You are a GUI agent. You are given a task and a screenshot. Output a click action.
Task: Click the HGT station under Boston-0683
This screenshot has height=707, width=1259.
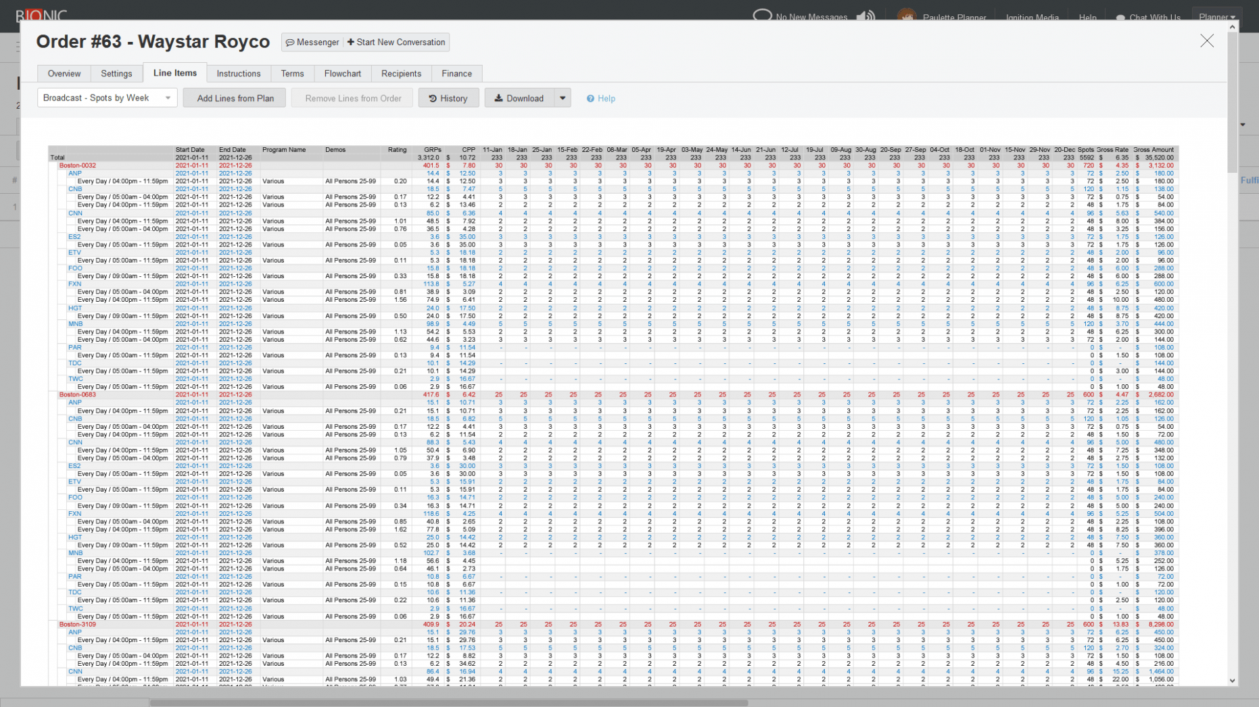75,538
